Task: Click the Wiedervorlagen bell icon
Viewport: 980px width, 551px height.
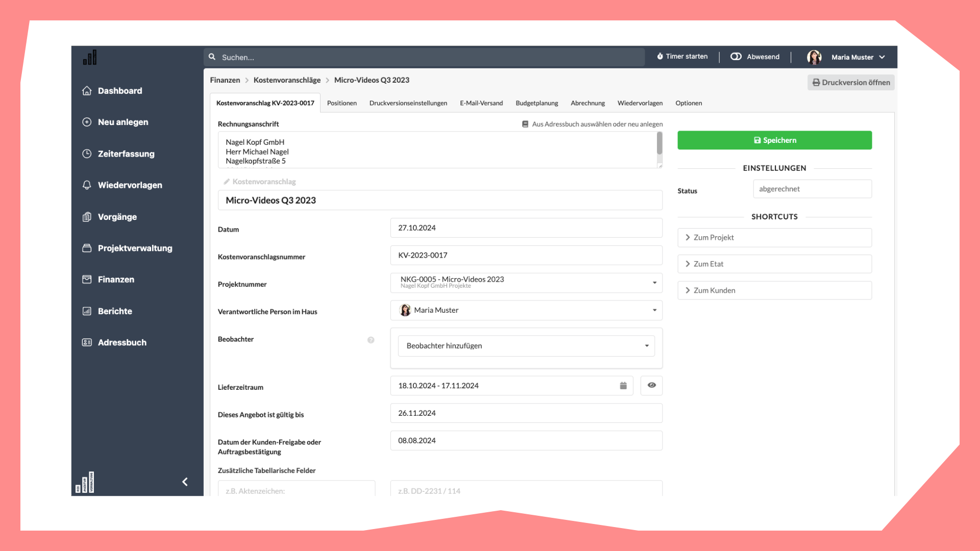Action: (87, 185)
